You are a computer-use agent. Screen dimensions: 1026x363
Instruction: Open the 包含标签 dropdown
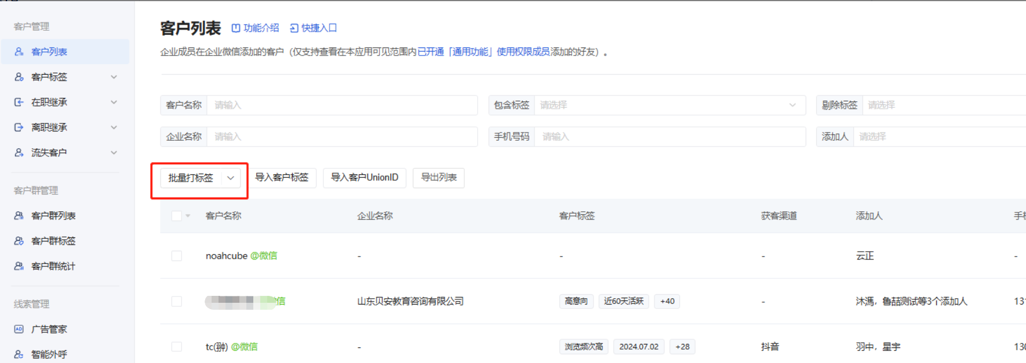[x=670, y=105]
